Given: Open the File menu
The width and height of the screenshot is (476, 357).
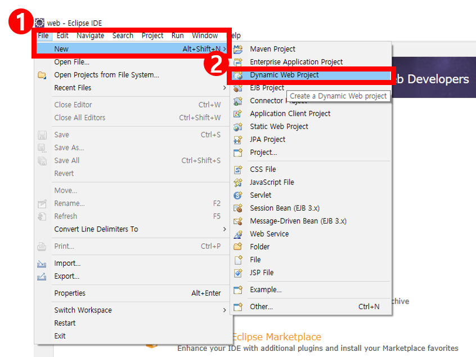Looking at the screenshot, I should [43, 35].
